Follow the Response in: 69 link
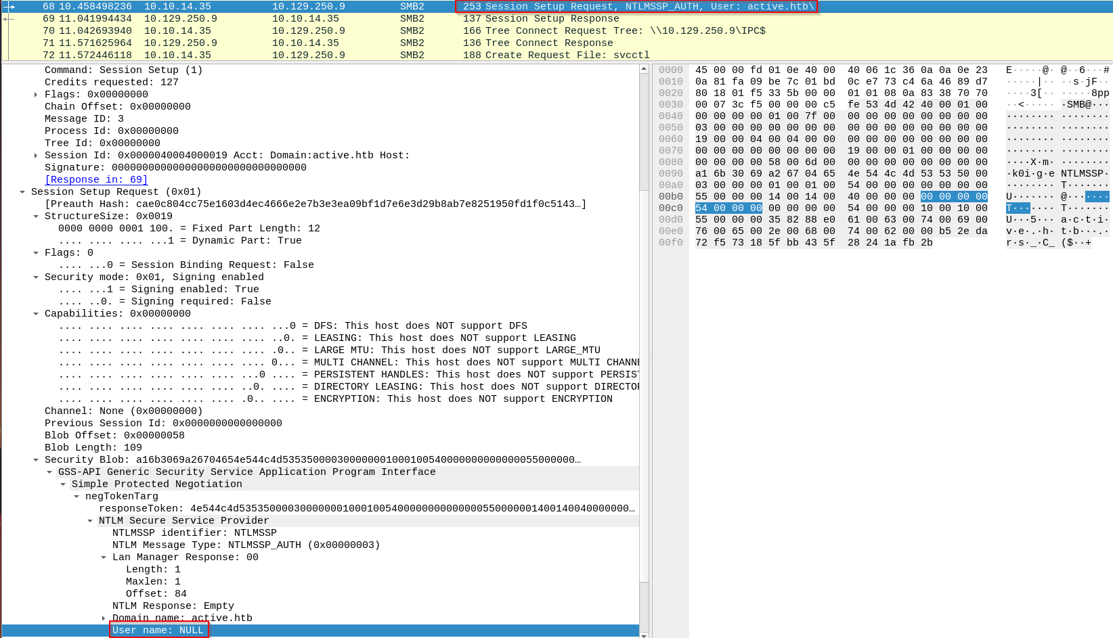 [96, 180]
